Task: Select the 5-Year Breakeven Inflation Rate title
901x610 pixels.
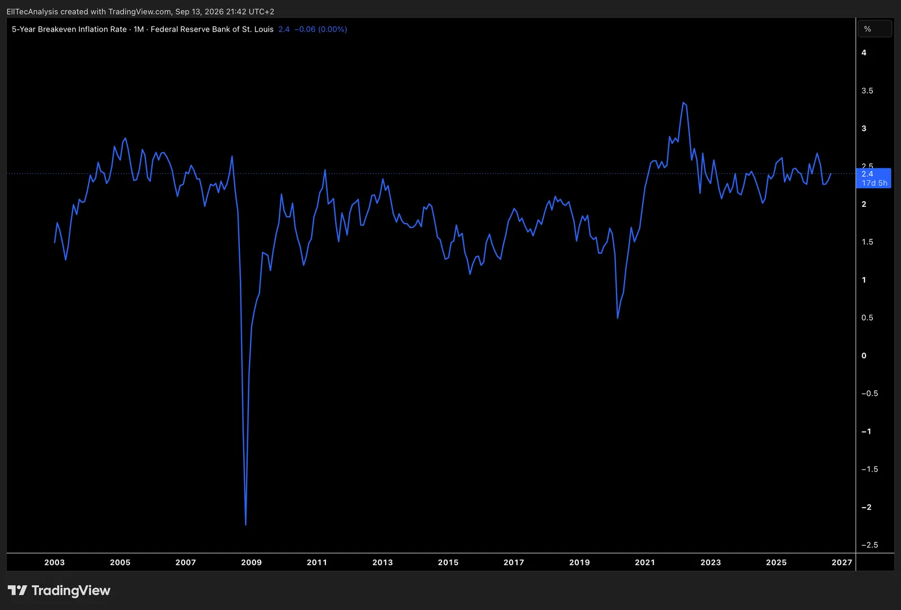Action: tap(69, 29)
